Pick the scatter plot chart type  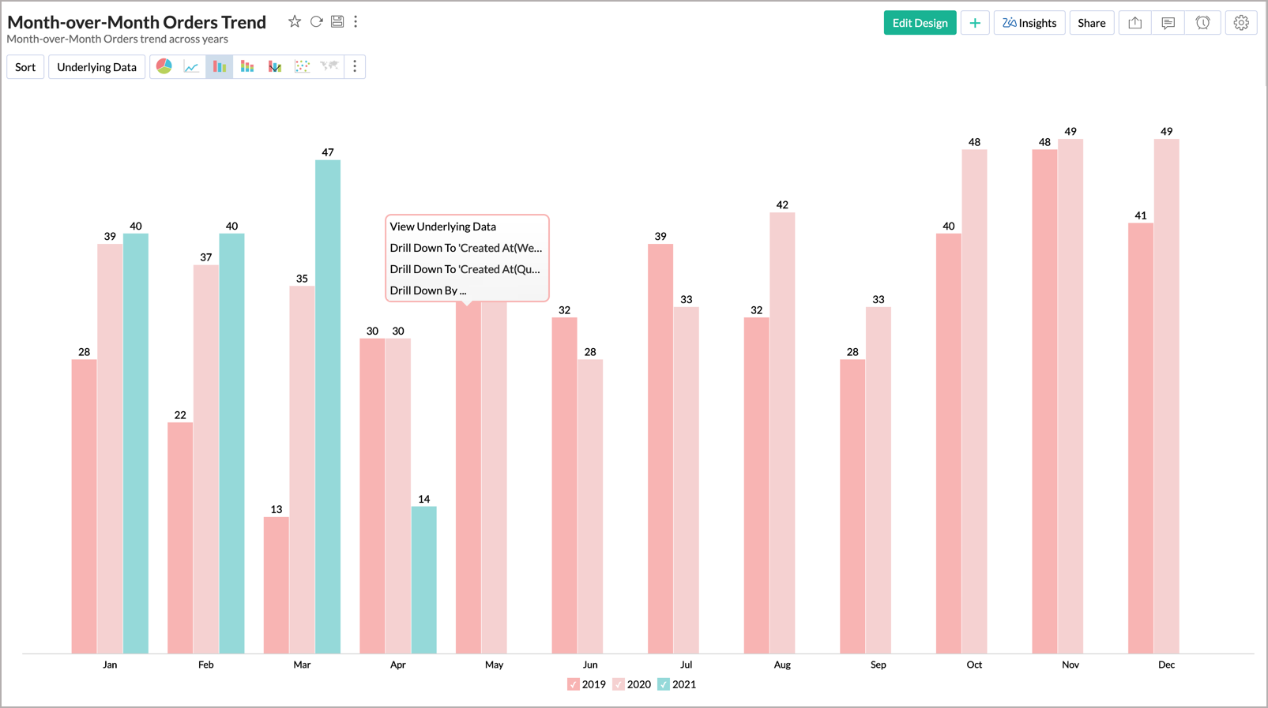point(302,67)
